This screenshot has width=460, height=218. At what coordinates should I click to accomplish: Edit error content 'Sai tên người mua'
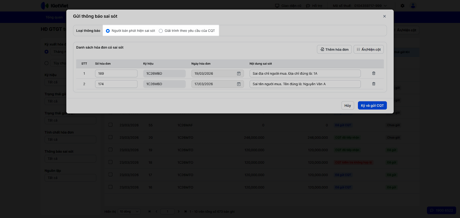click(x=305, y=84)
